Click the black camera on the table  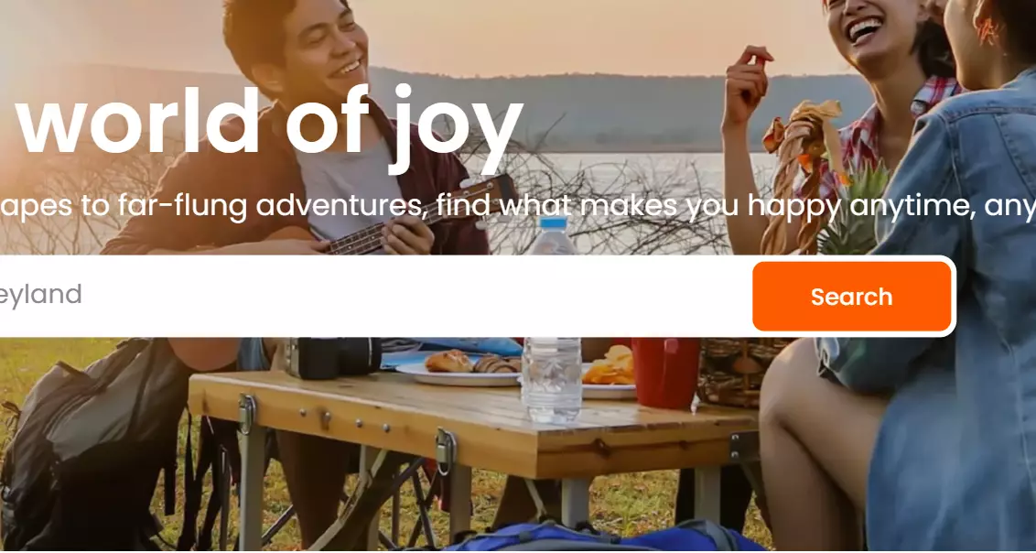(x=334, y=357)
